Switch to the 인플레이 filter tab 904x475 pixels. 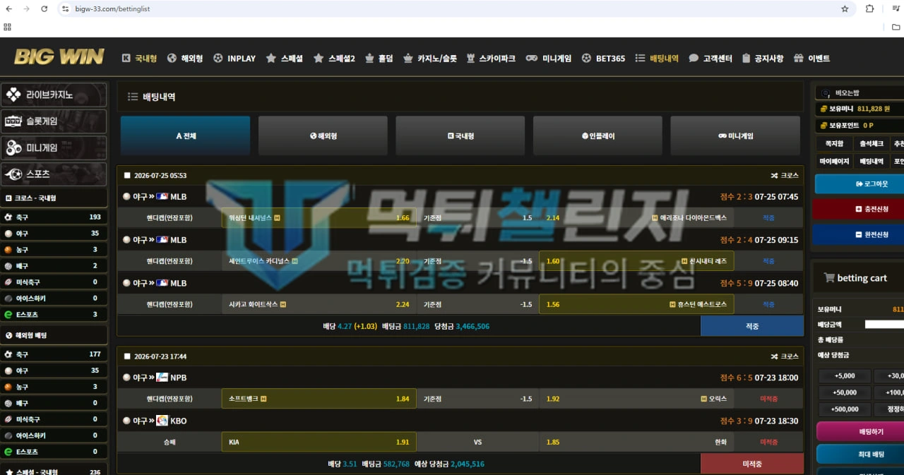[597, 136]
